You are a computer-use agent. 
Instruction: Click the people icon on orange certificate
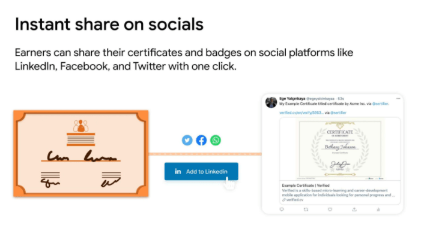80,127
